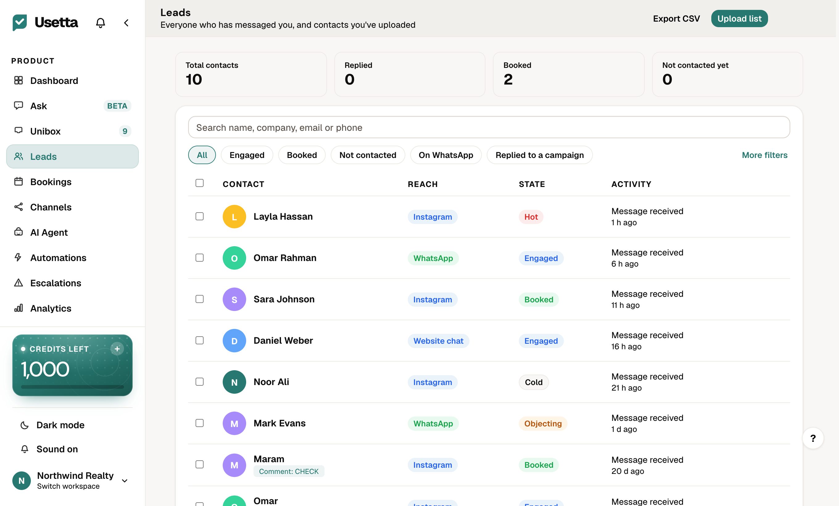
Task: Focus the contact search field
Action: (x=489, y=127)
